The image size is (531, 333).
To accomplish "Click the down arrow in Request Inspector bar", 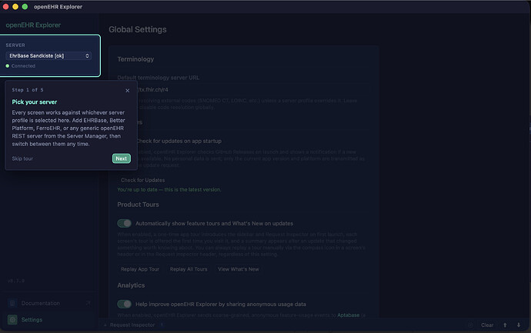I will click(x=519, y=325).
